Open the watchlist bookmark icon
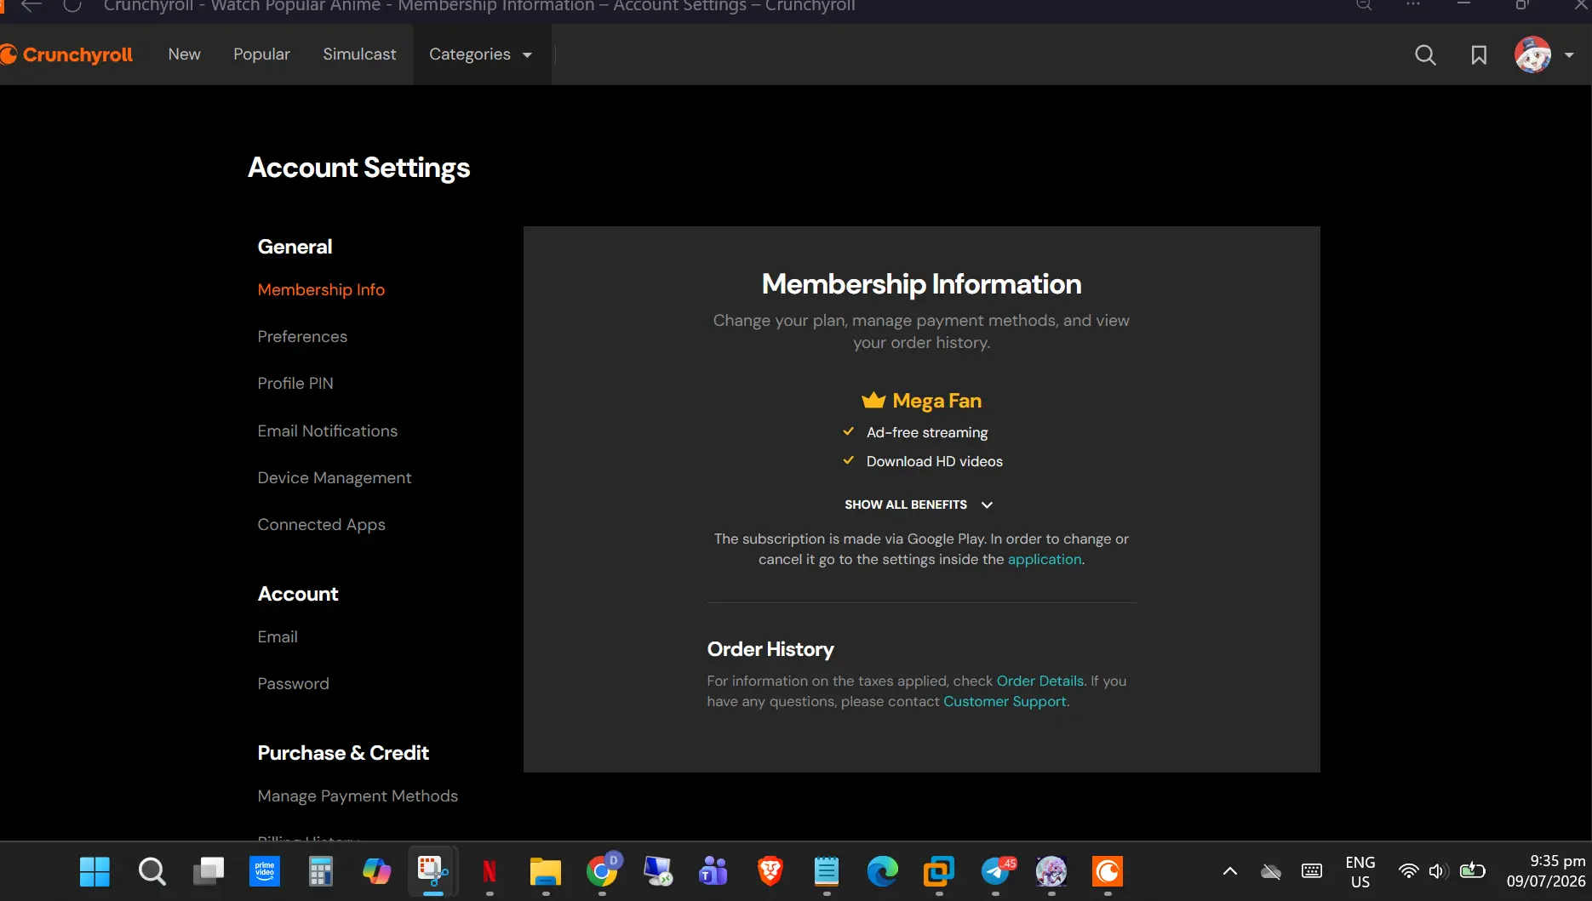Viewport: 1592px width, 901px height. pyautogui.click(x=1479, y=55)
